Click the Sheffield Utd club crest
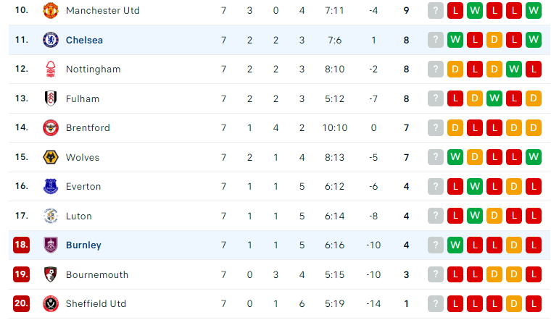This screenshot has height=320, width=551. (51, 303)
